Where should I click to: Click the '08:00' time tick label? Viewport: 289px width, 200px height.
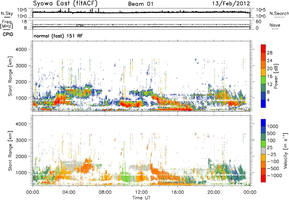(105, 192)
